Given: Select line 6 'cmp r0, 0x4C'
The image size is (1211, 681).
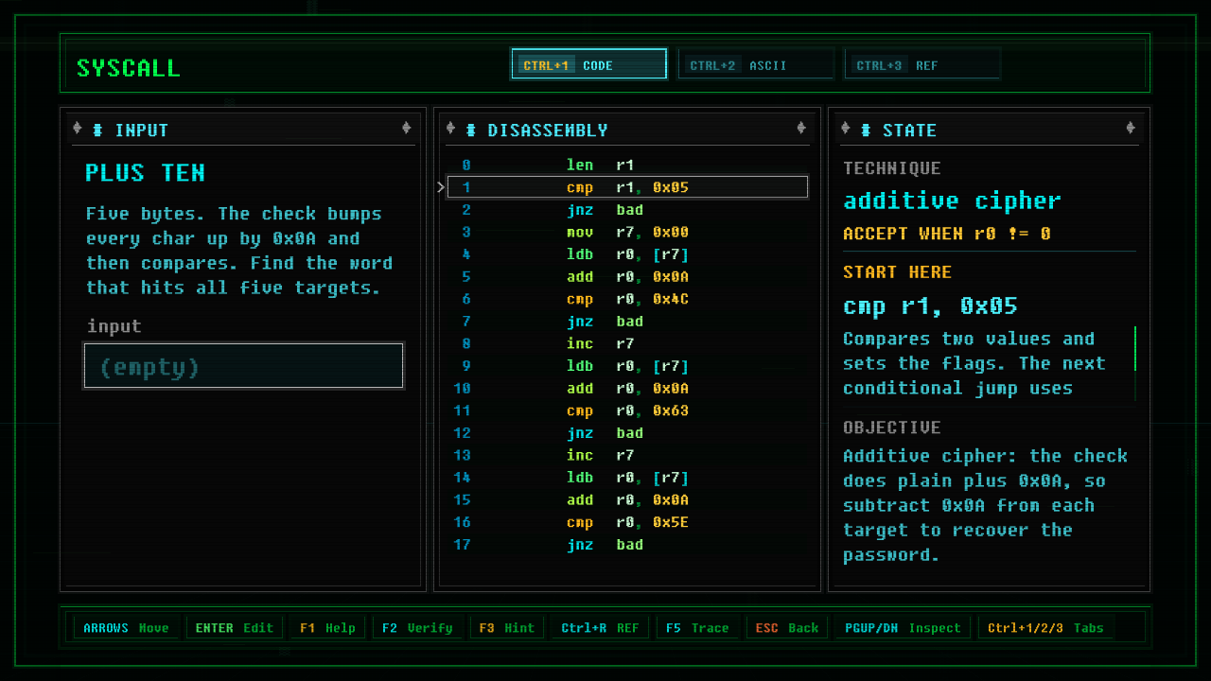Looking at the screenshot, I should click(x=627, y=299).
